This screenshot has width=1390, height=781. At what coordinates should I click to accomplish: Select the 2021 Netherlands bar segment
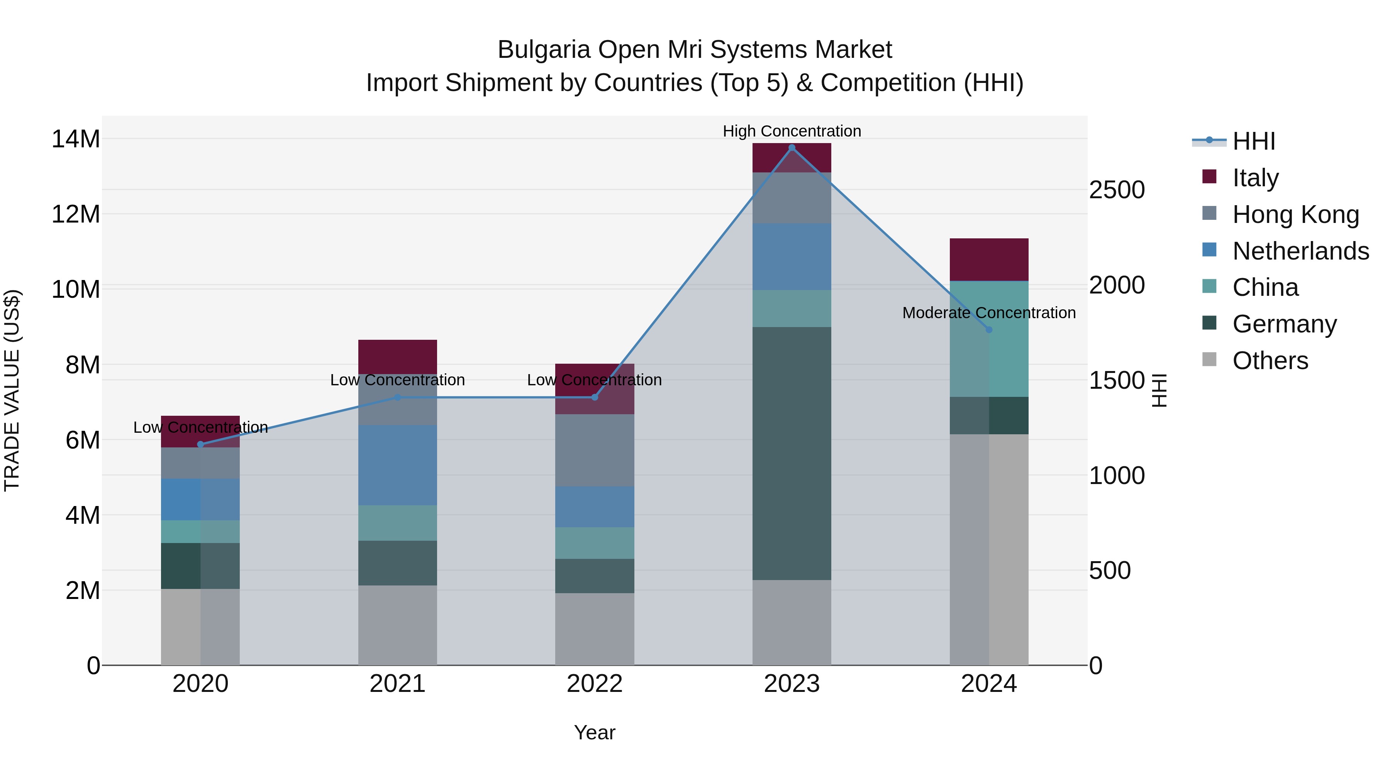pyautogui.click(x=398, y=465)
